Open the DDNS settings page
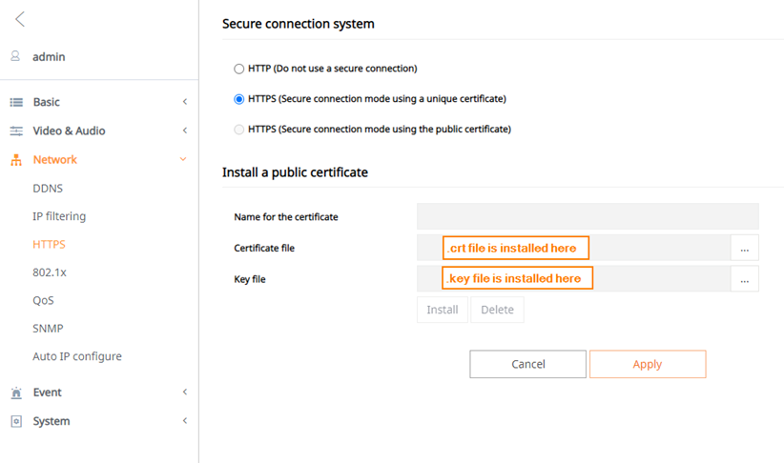Screen dimensions: 784x463 click(48, 189)
